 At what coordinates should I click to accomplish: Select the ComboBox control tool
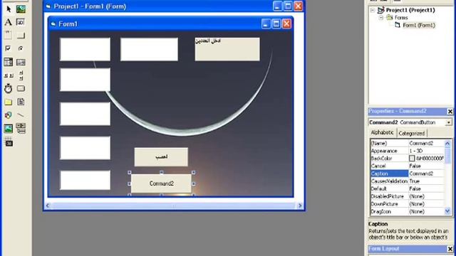[x=9, y=62]
